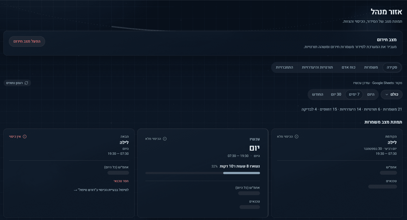Select the 7 ימים time range
Viewport: 407px width, 220px height.
[x=354, y=95]
